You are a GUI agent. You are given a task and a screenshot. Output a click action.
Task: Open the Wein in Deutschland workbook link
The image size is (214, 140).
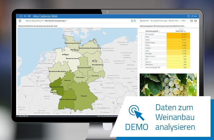click(34, 21)
